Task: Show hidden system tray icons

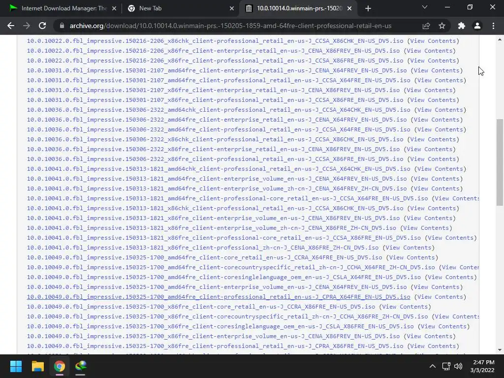Action: click(x=433, y=366)
